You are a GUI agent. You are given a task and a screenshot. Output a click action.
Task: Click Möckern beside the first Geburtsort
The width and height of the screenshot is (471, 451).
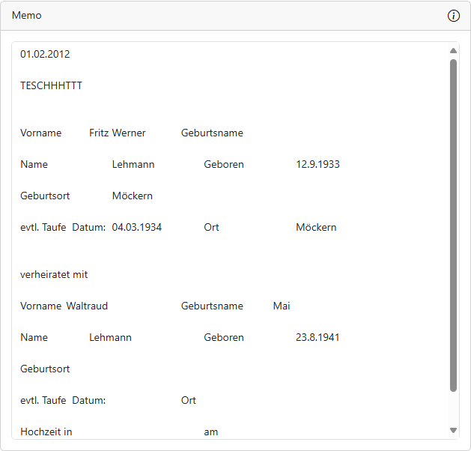pos(132,196)
